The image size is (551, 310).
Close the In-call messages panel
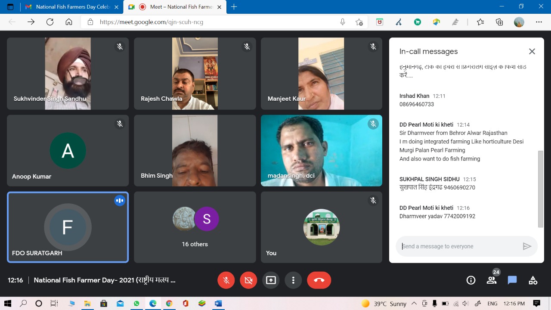tap(532, 52)
